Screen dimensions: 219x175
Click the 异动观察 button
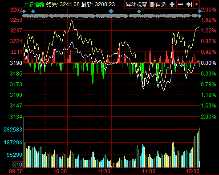(136, 4)
